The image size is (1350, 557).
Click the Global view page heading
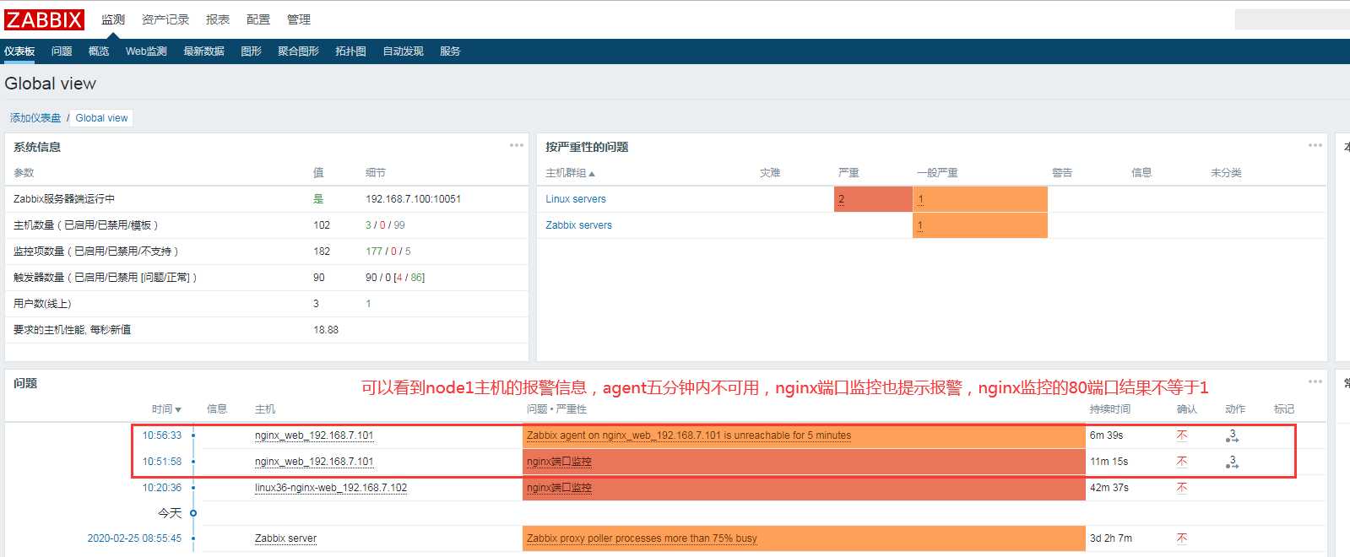click(x=51, y=84)
